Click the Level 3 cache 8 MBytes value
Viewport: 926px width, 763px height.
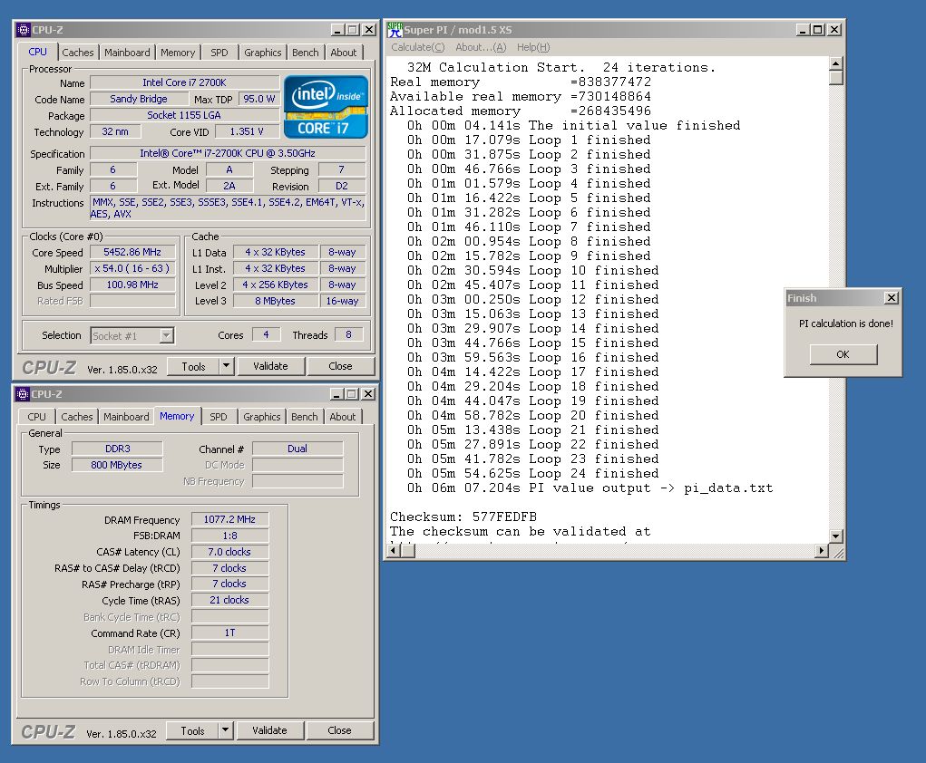click(x=275, y=301)
